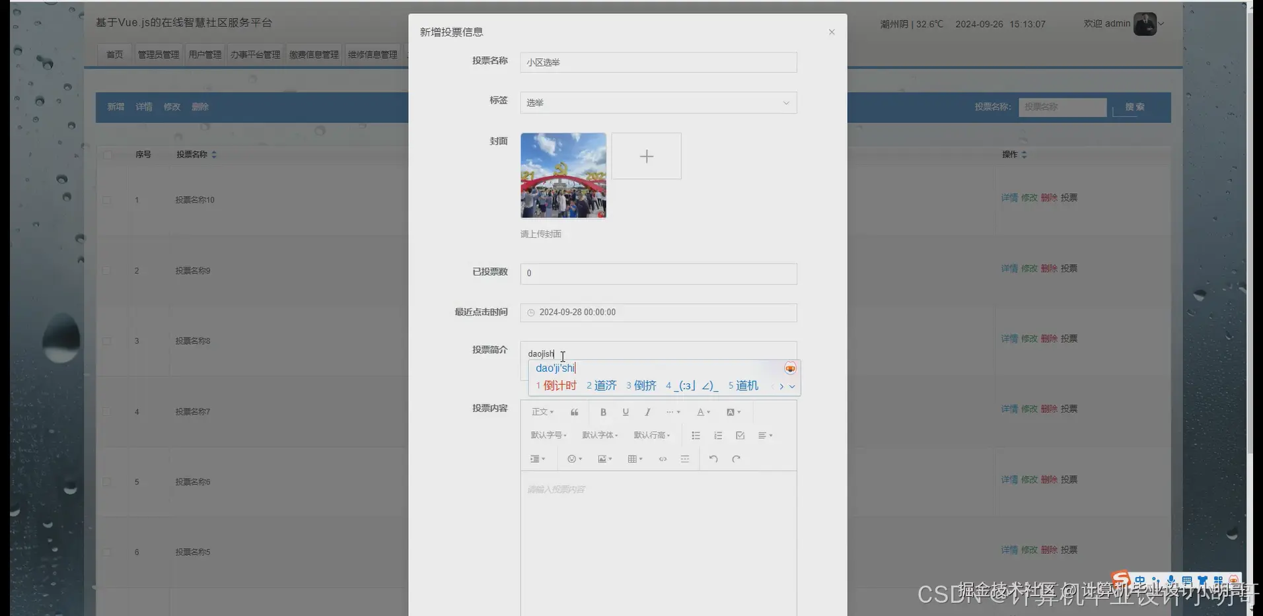Expand the admin account dropdown at top right
1263x616 pixels.
tap(1161, 24)
